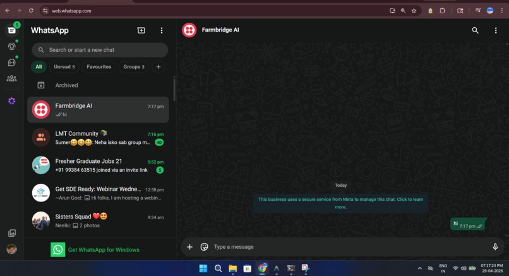Reload the web.whatsapp.com page
This screenshot has width=509, height=276.
pyautogui.click(x=31, y=11)
